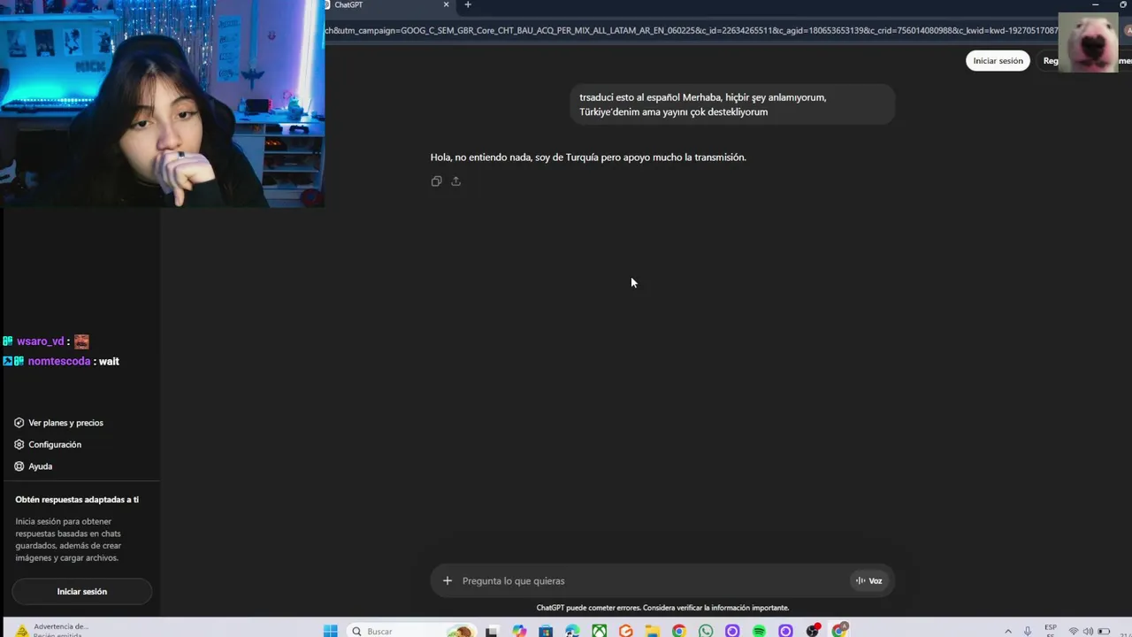This screenshot has width=1132, height=637.
Task: Open 'Ver planes y precios'
Action: coord(58,423)
